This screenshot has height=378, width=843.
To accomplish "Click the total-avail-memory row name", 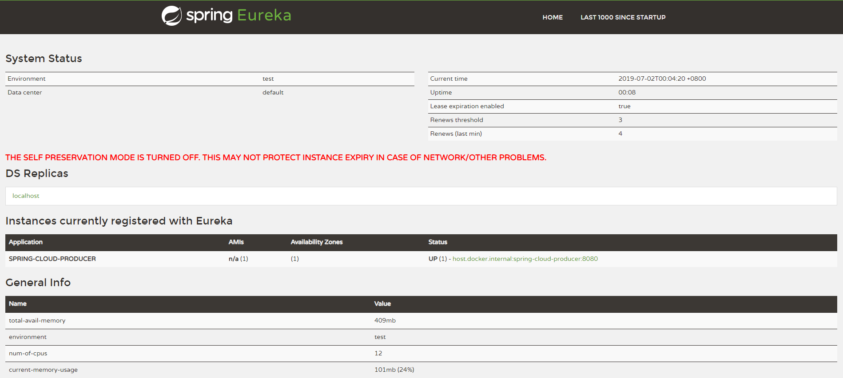I will pyautogui.click(x=37, y=320).
